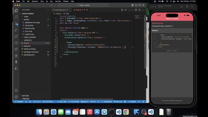Click Ln 13 cursor position indicator
The image size is (208, 117).
click(x=73, y=102)
